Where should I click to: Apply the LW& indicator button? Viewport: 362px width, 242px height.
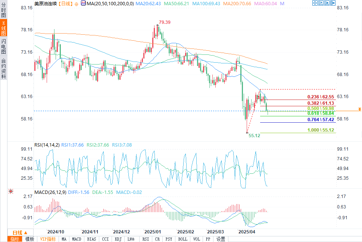click(131, 239)
